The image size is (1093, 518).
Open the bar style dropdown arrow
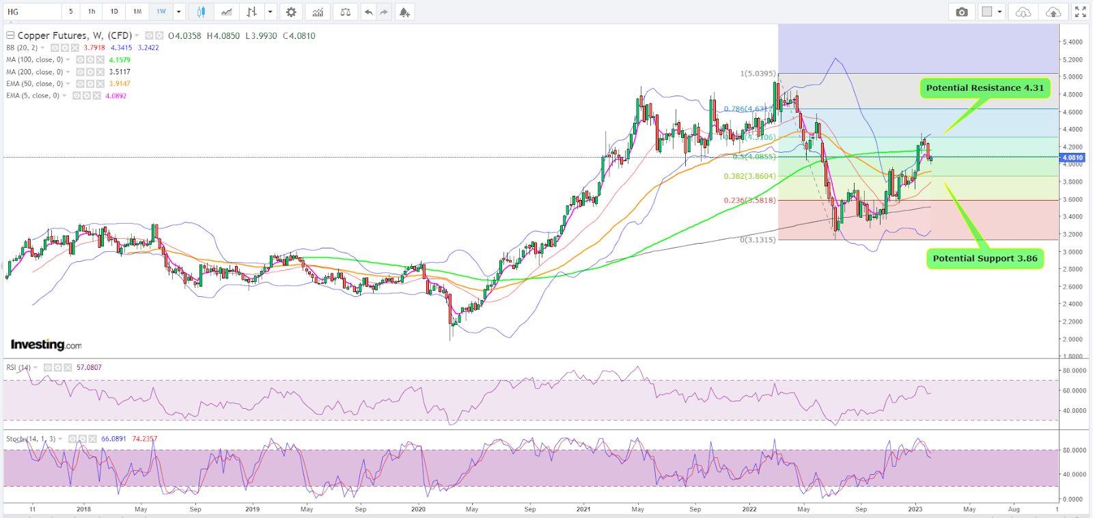pos(271,12)
